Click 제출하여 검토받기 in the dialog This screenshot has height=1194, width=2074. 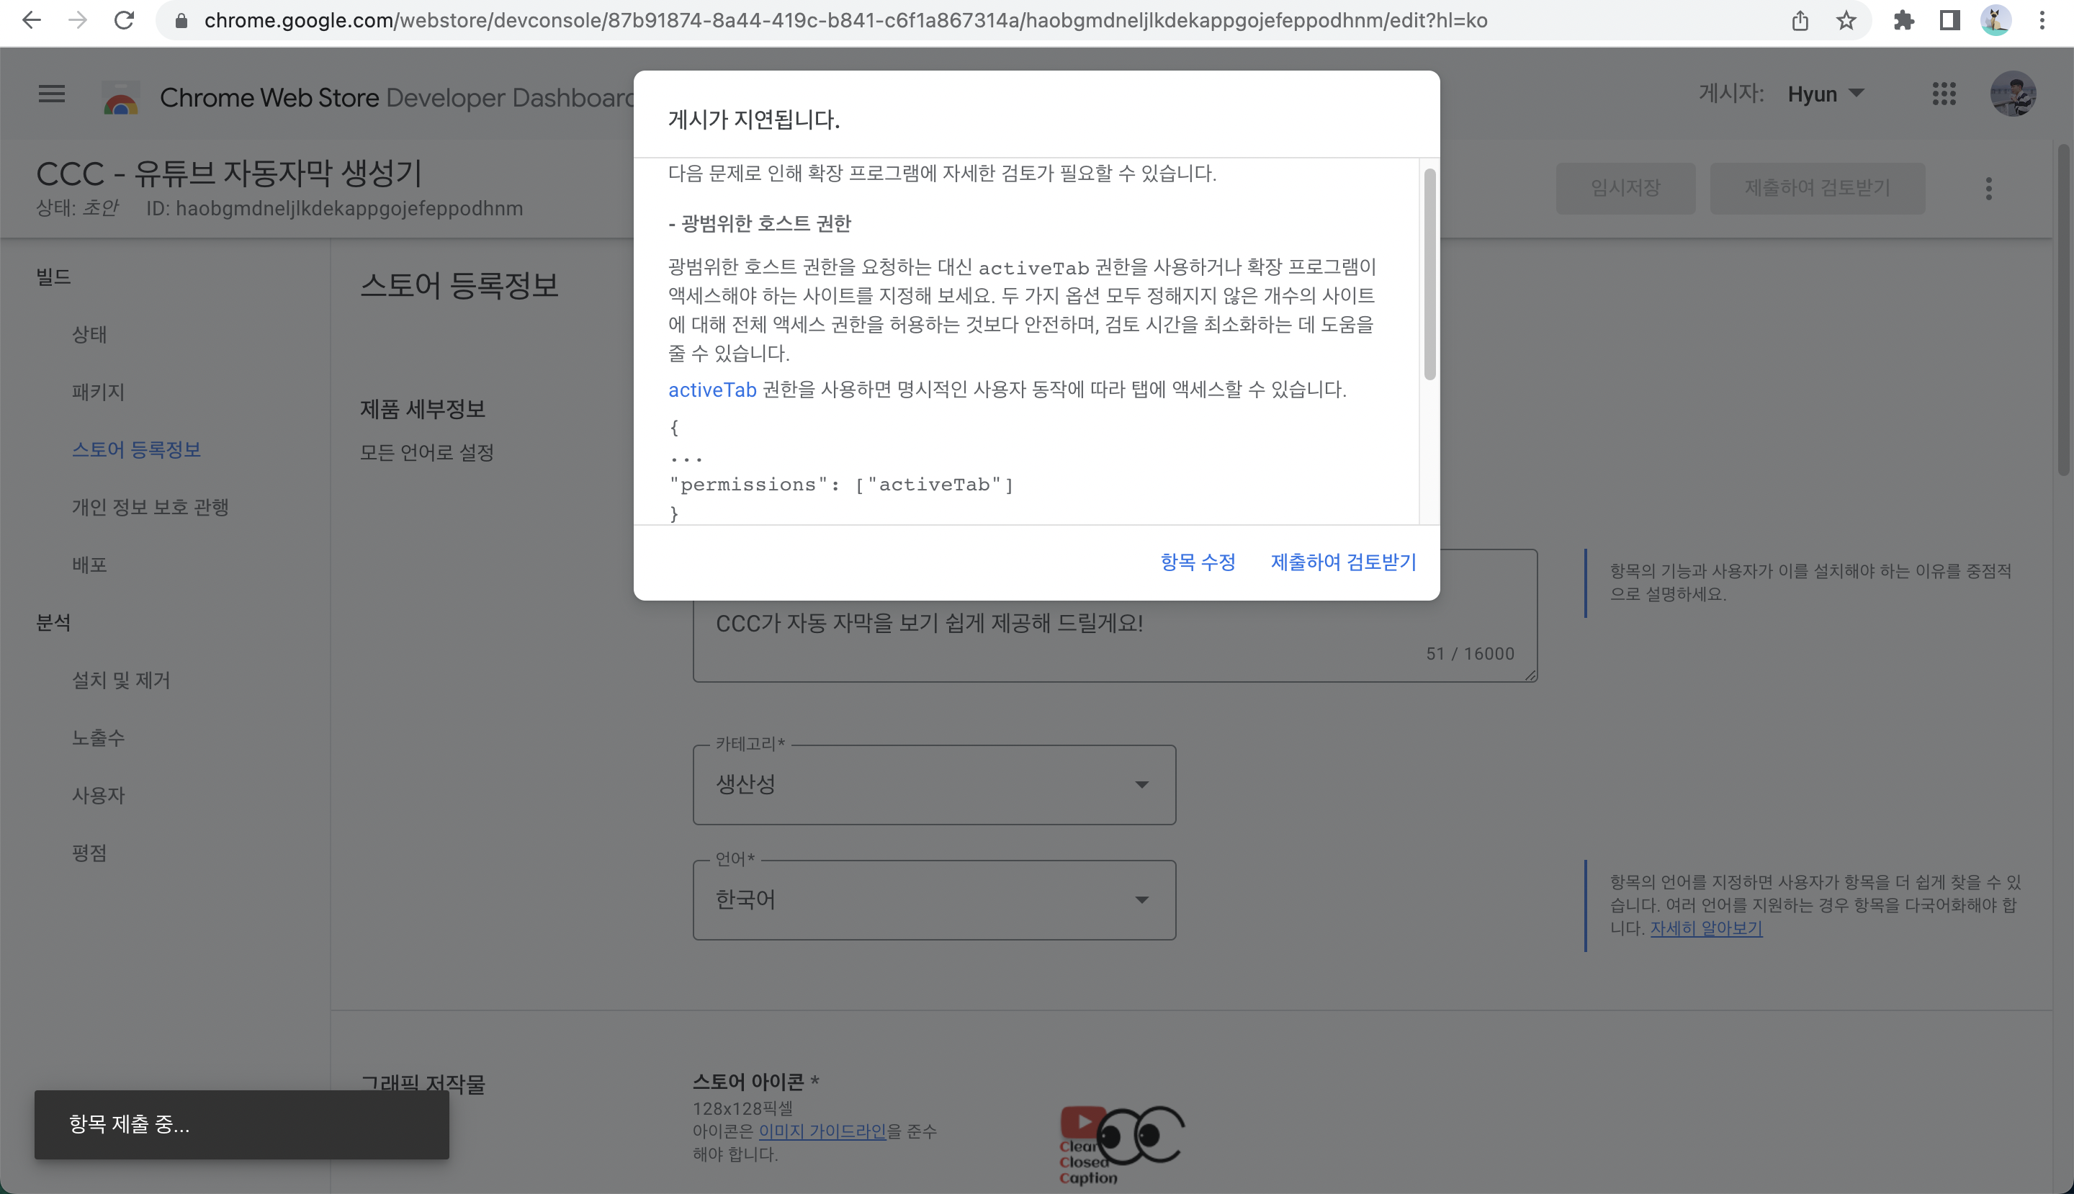pyautogui.click(x=1343, y=562)
